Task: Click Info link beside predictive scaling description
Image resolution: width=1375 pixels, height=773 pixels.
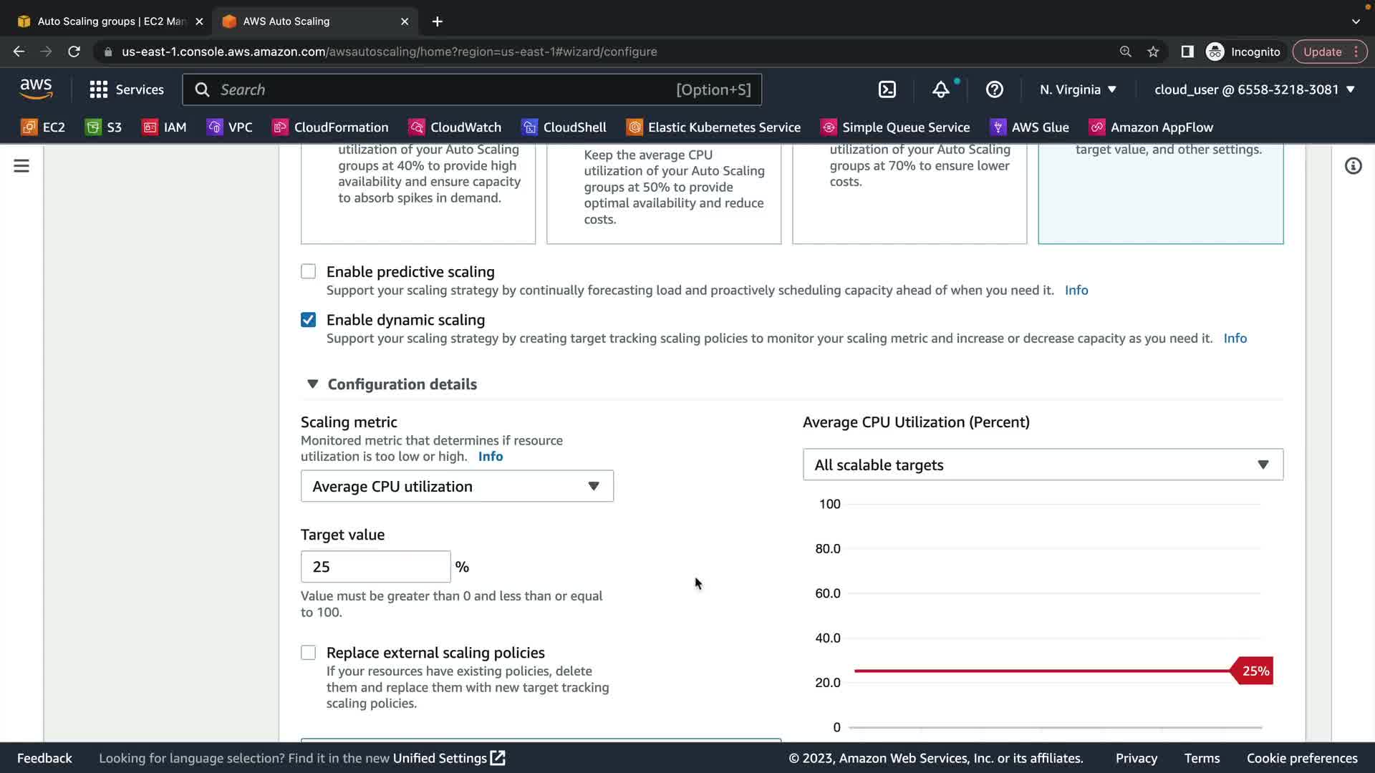Action: click(x=1076, y=290)
